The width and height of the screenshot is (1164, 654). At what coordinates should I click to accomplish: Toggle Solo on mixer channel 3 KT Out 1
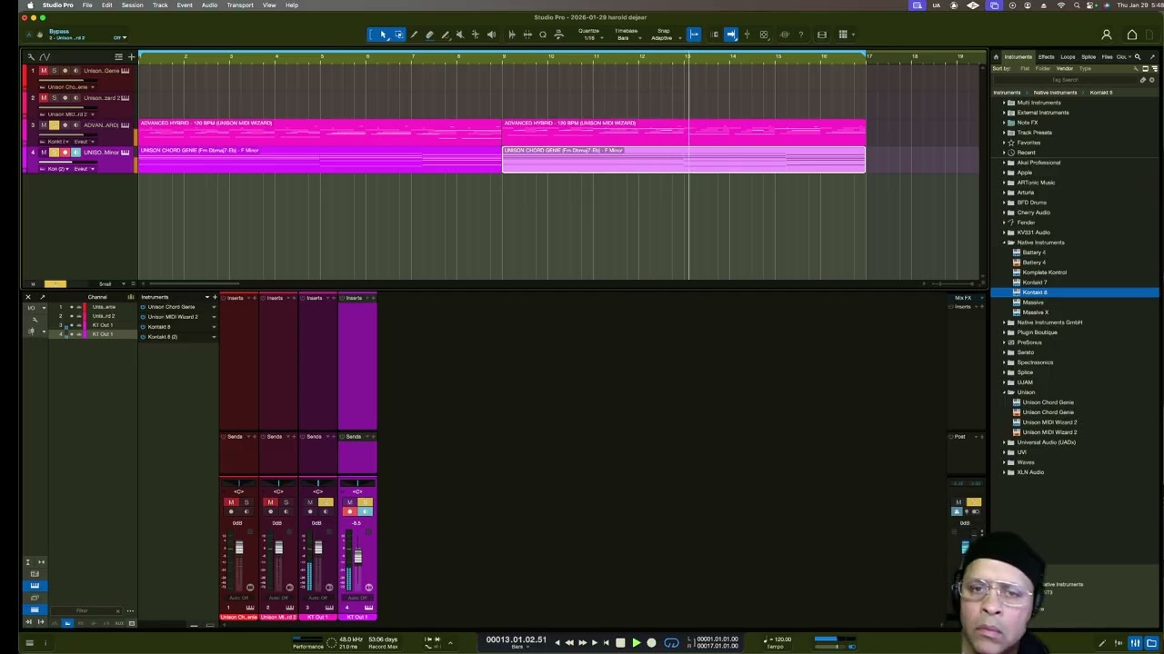pos(326,502)
